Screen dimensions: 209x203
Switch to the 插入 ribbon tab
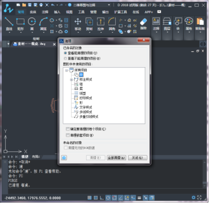click(x=57, y=12)
